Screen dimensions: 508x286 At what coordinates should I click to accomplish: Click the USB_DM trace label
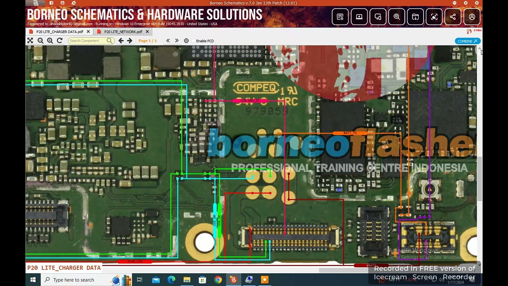(215, 221)
